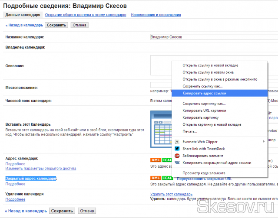Click the ICAL icon for Закрытый адрес календаря

tap(167, 178)
